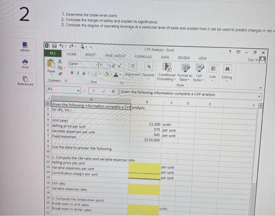Open the font name dropdown
The width and height of the screenshot is (275, 216).
[97, 65]
